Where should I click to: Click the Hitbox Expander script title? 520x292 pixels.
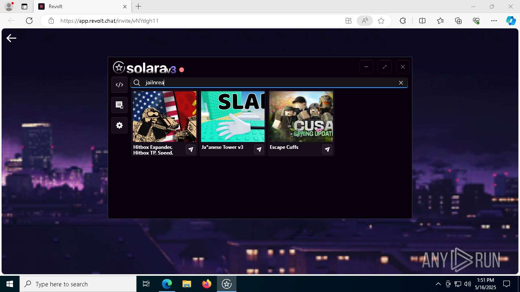coord(153,150)
